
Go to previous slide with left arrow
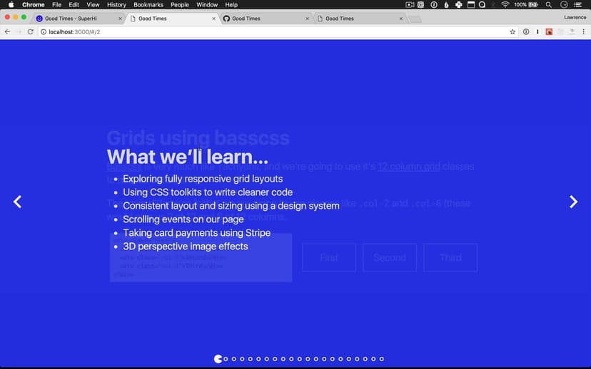click(x=18, y=202)
